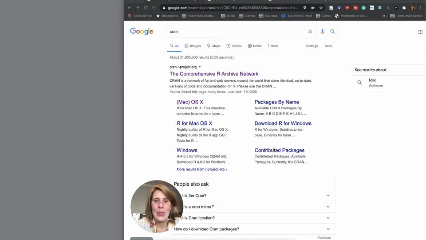Screen dimensions: 426x240
Task: Click the Google logo
Action: click(142, 32)
